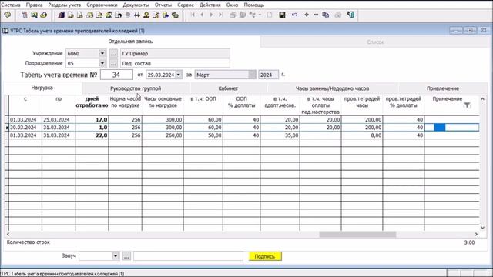Open the Документы menu

coord(136,5)
